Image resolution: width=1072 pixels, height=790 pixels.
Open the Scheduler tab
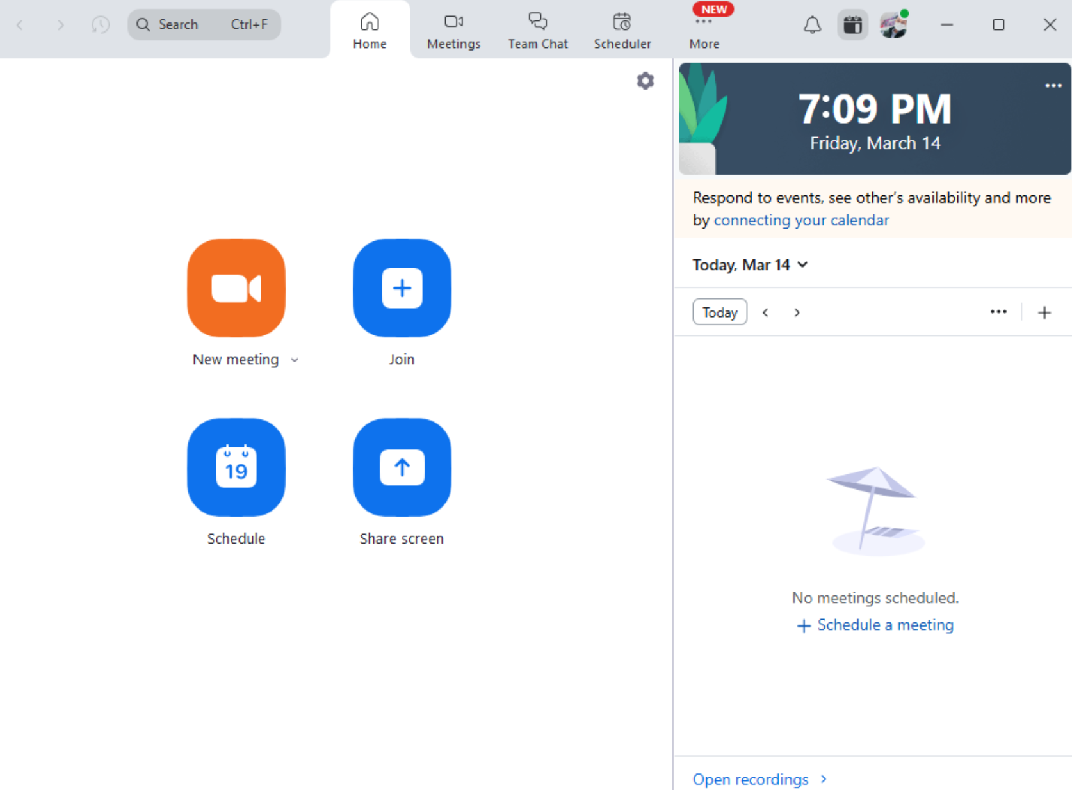coord(622,30)
